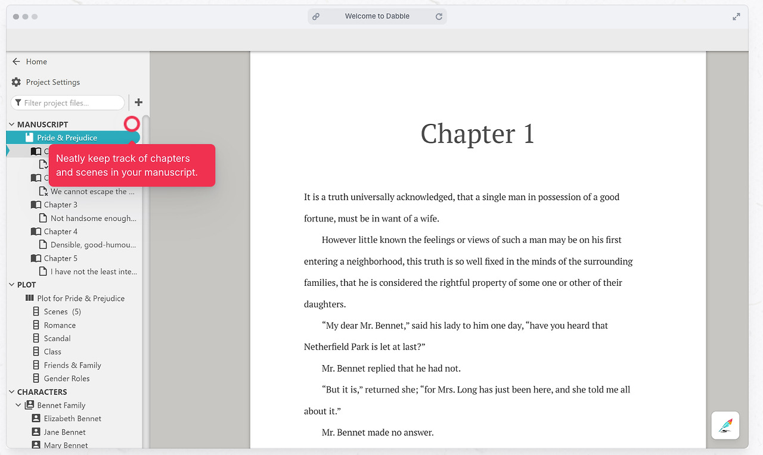This screenshot has width=763, height=455.
Task: Select the Scenes (5) plot line icon
Action: click(x=36, y=311)
